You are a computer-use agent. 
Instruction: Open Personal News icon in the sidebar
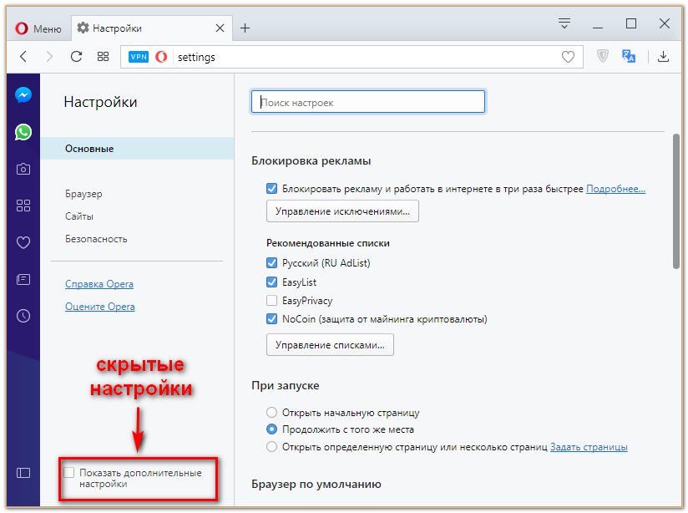click(x=23, y=279)
